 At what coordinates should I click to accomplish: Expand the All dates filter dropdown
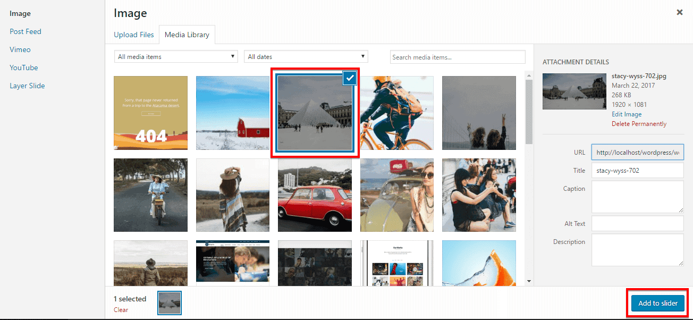(306, 57)
